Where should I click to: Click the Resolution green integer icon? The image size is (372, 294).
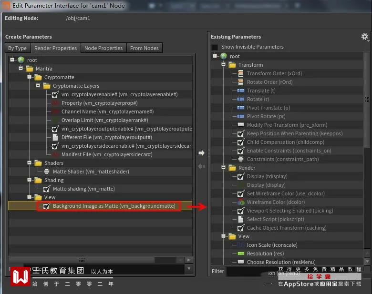pyautogui.click(x=241, y=253)
